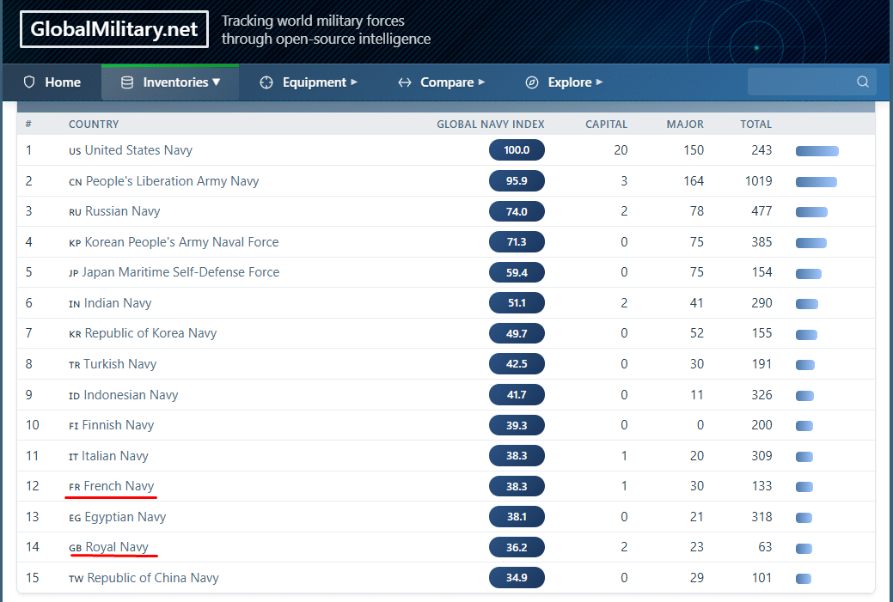
Task: Click the magnifier search icon
Action: (863, 82)
